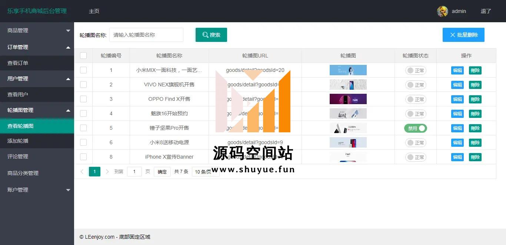The image size is (506, 245).
Task: Click the 批量删除 batch delete button
Action: pos(463,35)
